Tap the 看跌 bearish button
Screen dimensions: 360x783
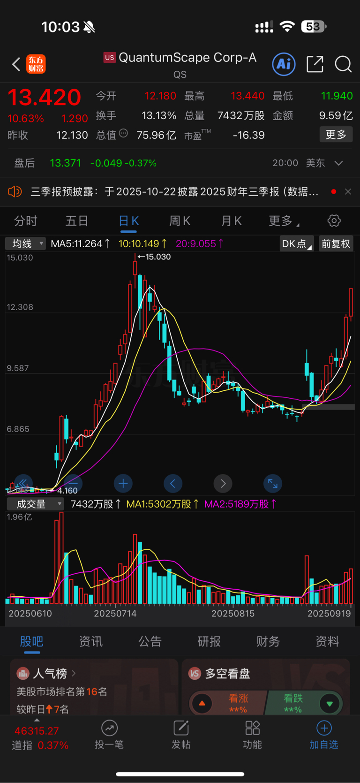coord(292,703)
